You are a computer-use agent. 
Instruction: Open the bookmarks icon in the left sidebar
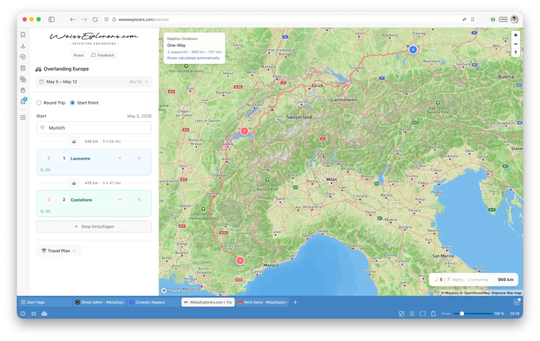(23, 35)
